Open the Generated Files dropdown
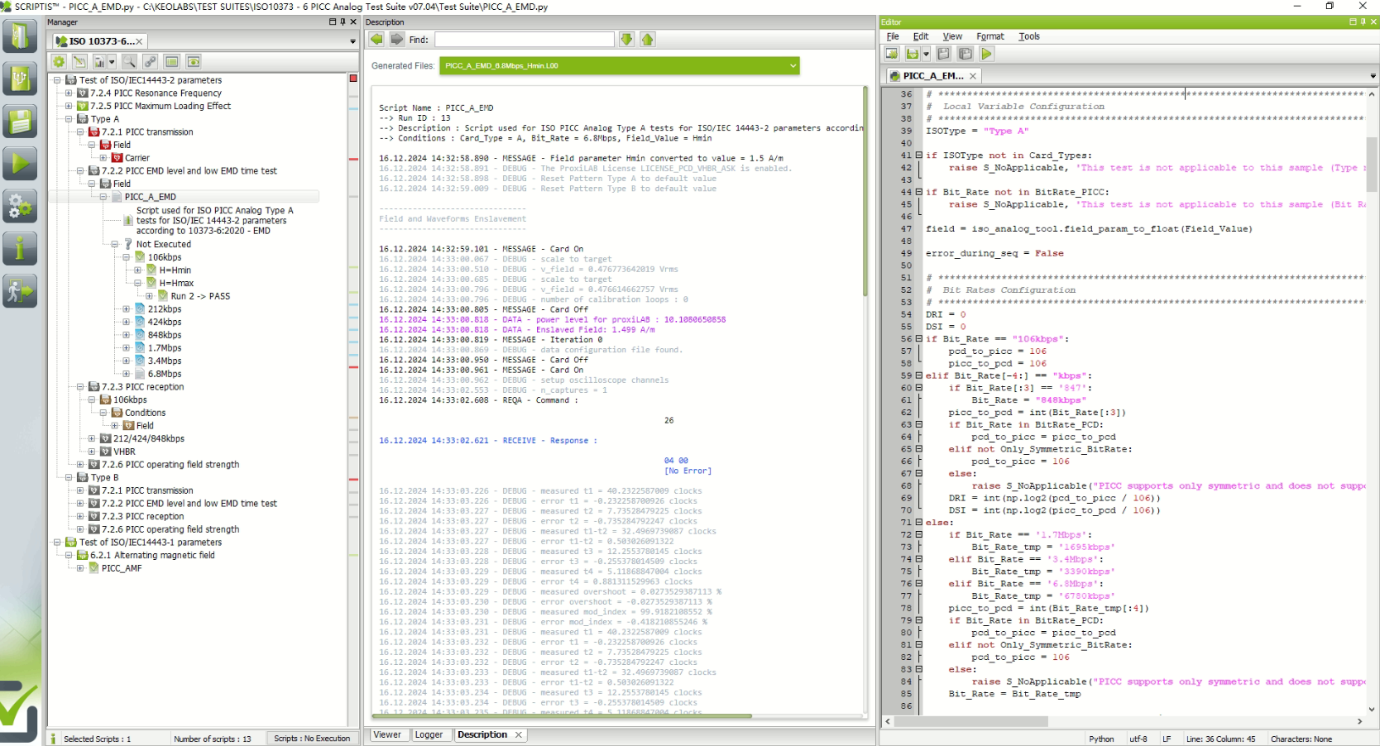 click(x=793, y=66)
